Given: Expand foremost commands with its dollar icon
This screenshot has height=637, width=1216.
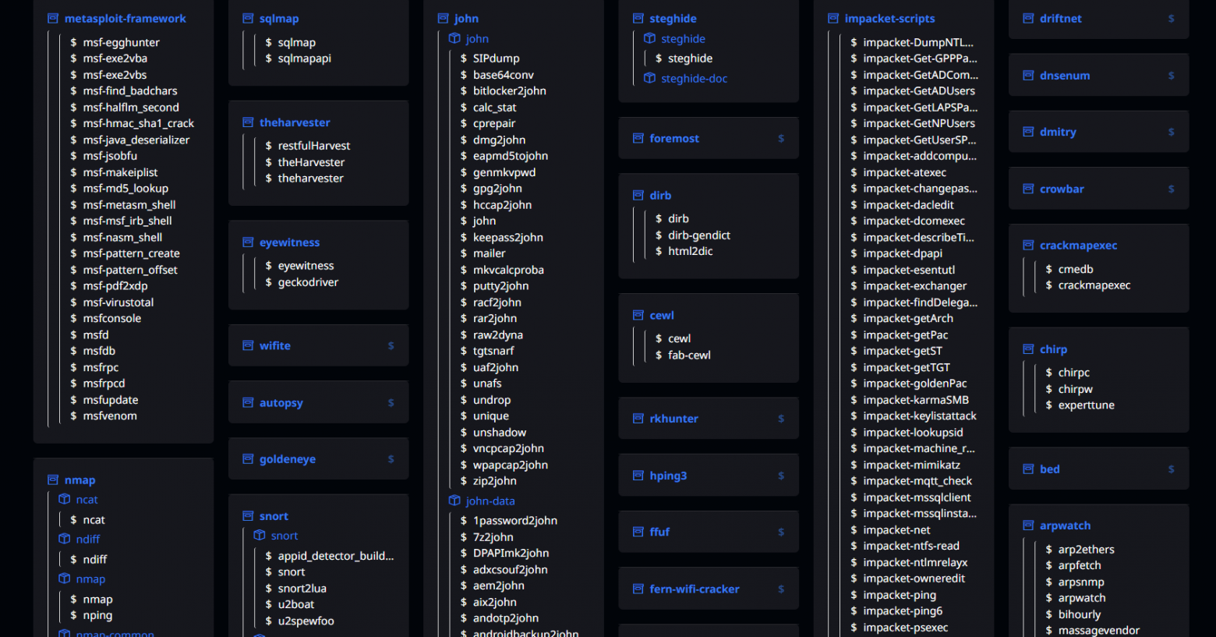Looking at the screenshot, I should 781,139.
